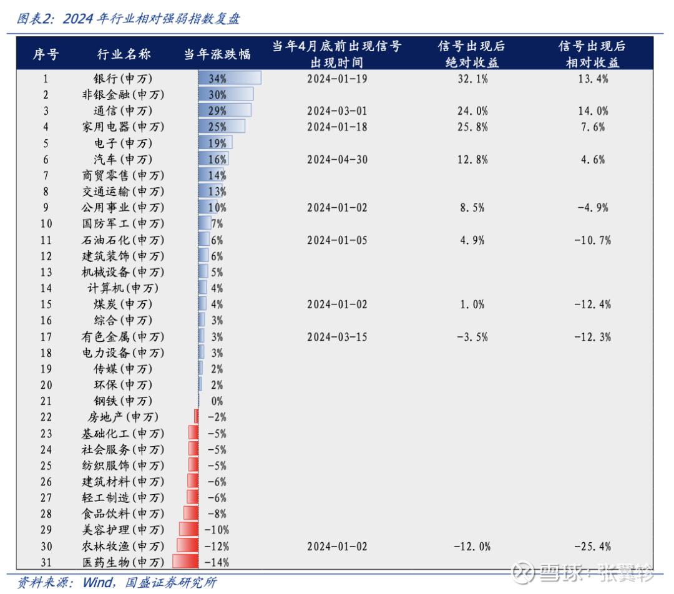This screenshot has height=594, width=674.
Task: Click the 34% bar for 银行
Action: [x=230, y=78]
